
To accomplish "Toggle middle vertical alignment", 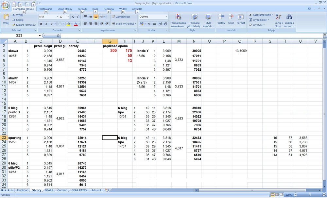I will (x=91, y=17).
